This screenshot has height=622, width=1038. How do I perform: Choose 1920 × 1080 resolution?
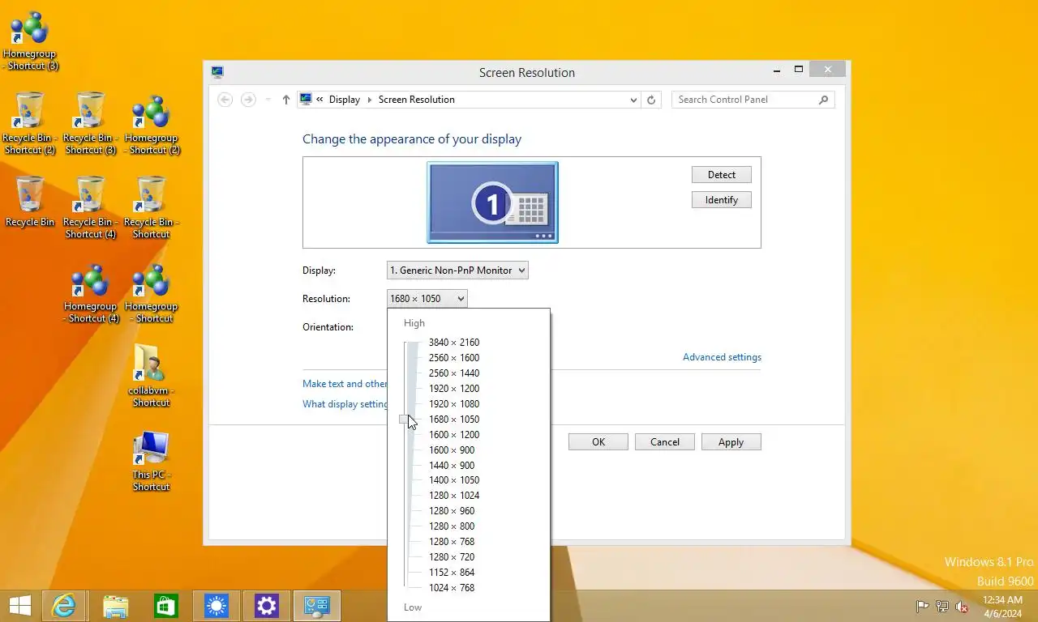coord(454,404)
